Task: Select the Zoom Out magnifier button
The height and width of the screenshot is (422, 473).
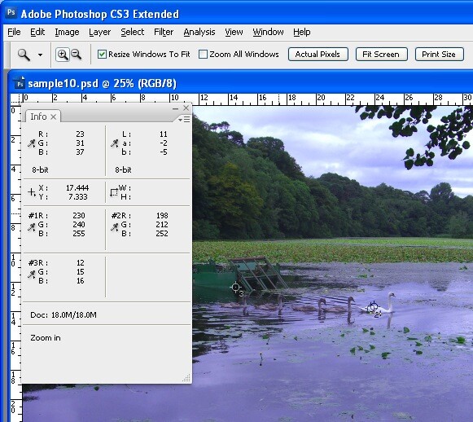Action: point(77,55)
